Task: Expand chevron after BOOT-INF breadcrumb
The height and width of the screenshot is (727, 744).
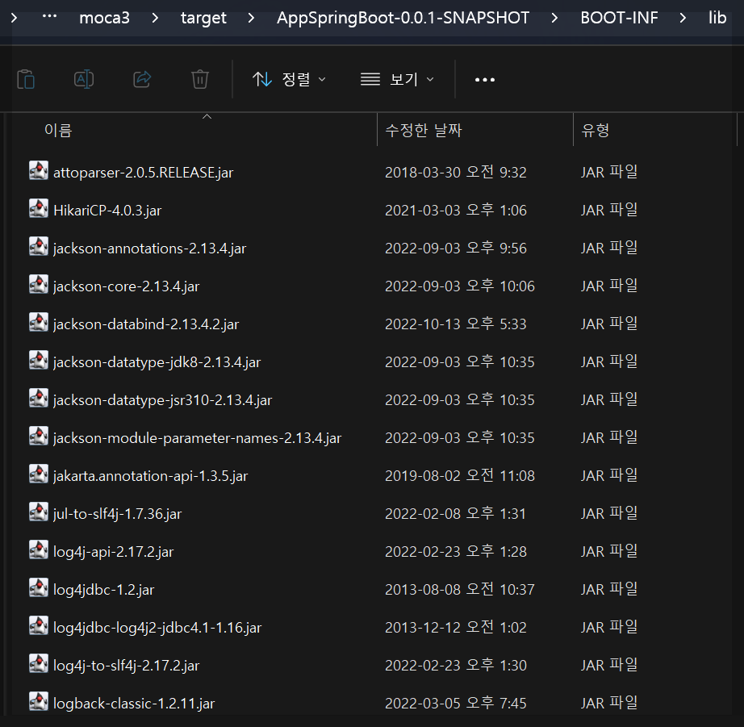Action: click(x=683, y=18)
